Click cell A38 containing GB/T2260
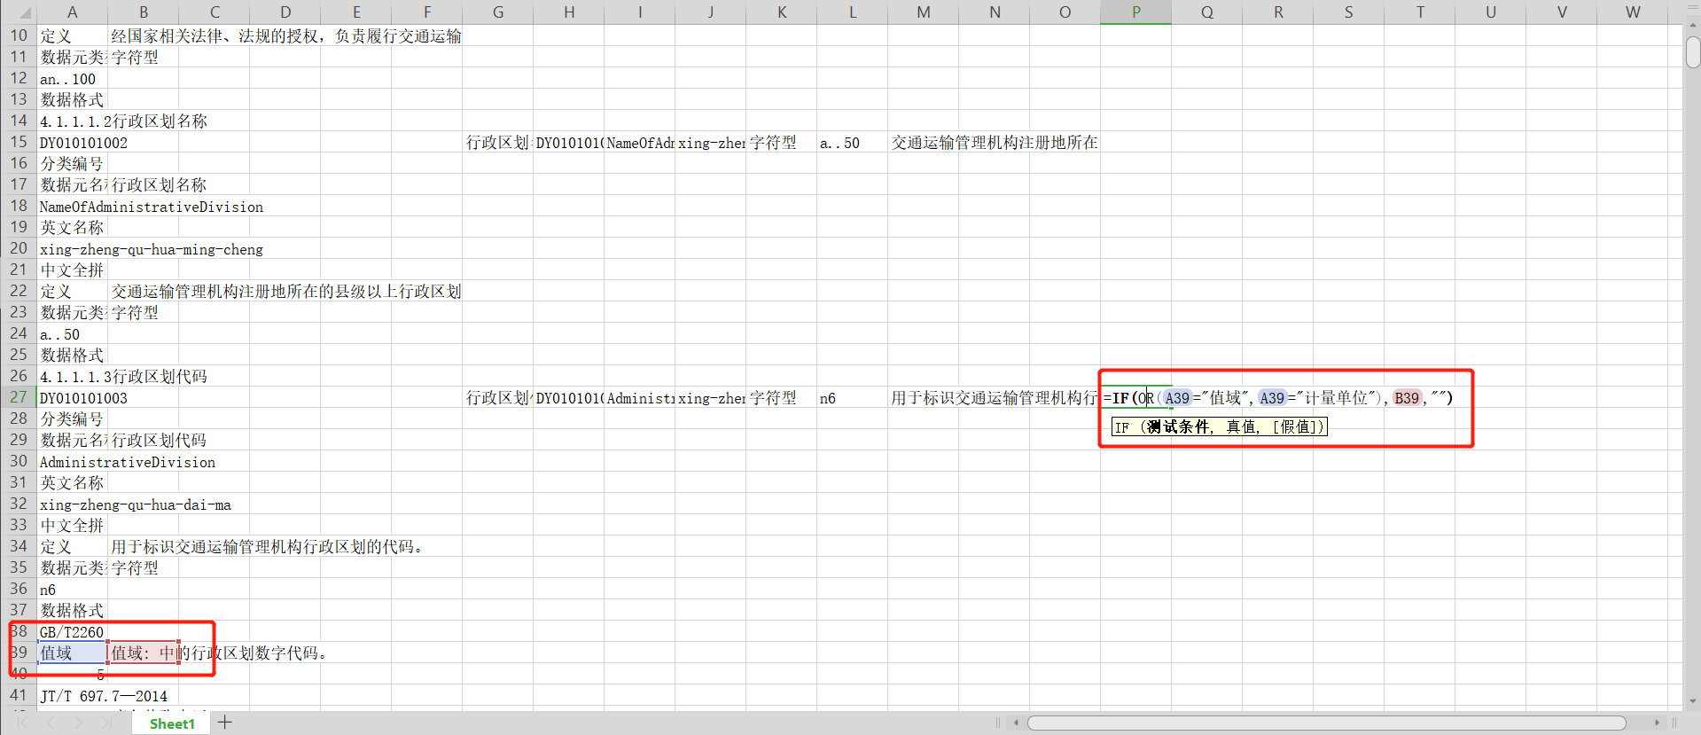 coord(72,631)
